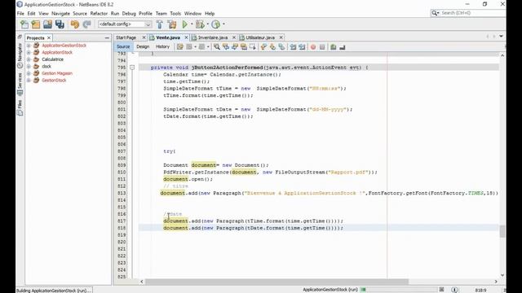Viewport: 522px width, 293px height.
Task: Open the Services side panel
Action: [x=20, y=84]
